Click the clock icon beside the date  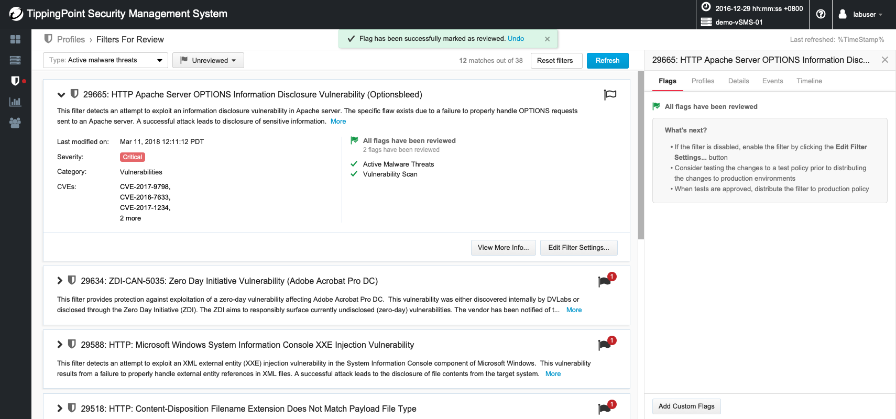click(706, 7)
